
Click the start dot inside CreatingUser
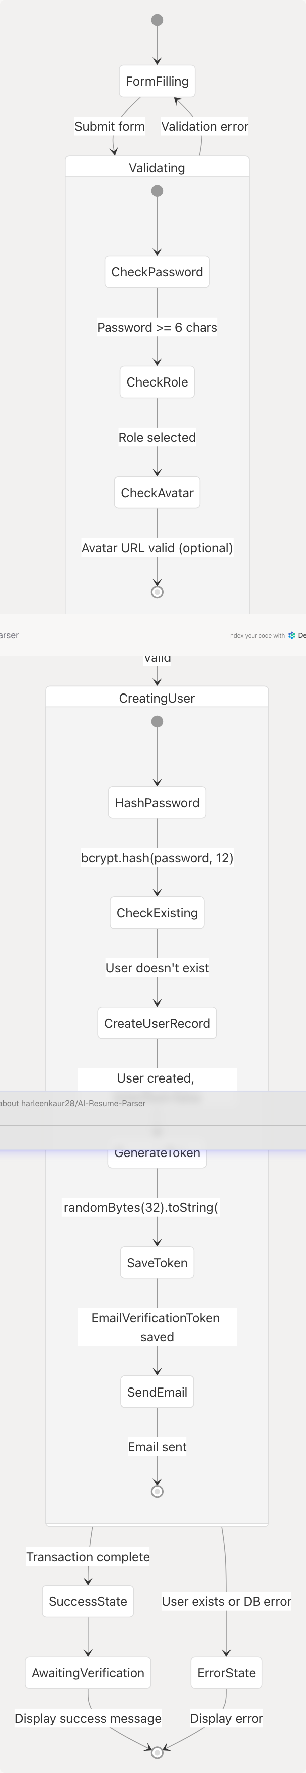pos(158,721)
